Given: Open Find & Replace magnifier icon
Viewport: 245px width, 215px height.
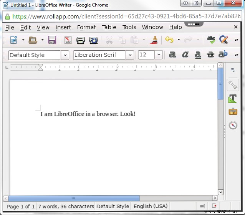Looking at the screenshot, I should pos(223,40).
